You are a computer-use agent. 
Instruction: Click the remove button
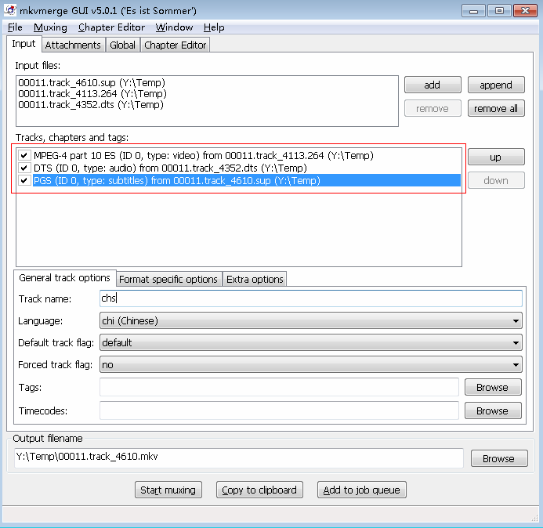click(x=433, y=108)
